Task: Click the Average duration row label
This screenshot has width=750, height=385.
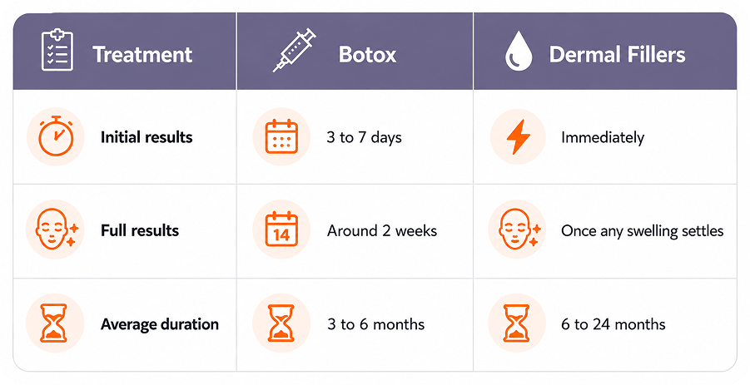Action: click(159, 324)
